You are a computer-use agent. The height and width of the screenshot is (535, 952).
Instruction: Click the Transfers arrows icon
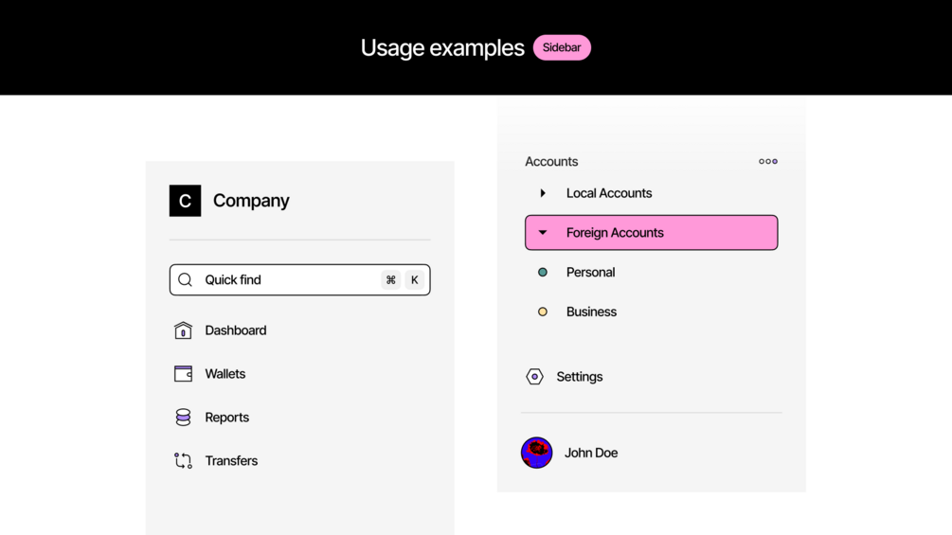[x=183, y=461]
